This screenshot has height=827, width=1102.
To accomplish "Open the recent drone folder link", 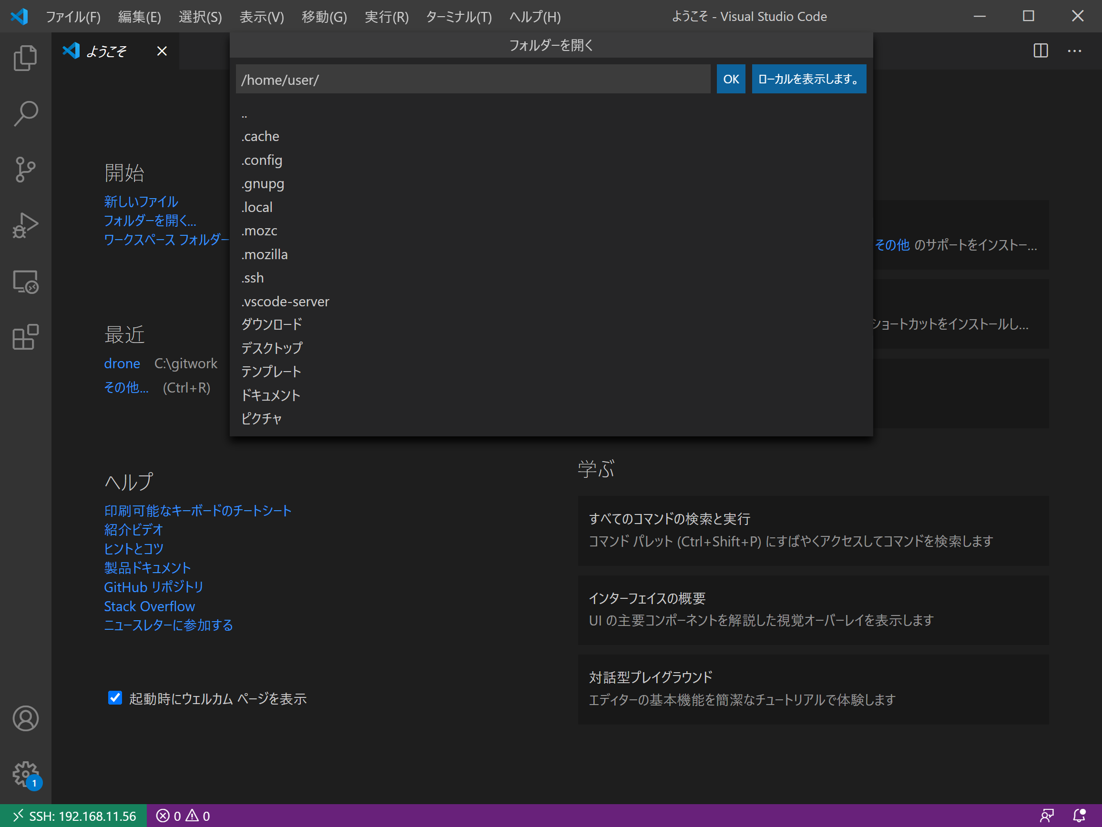I will point(122,363).
